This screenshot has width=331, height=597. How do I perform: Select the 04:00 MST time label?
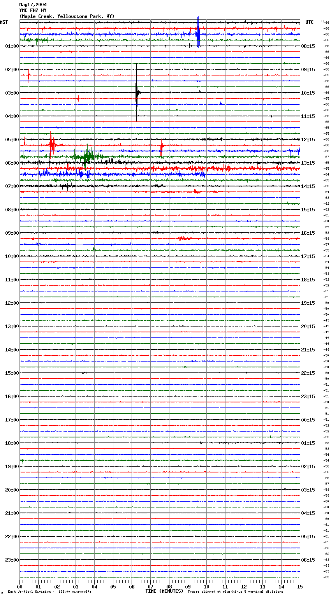12,116
